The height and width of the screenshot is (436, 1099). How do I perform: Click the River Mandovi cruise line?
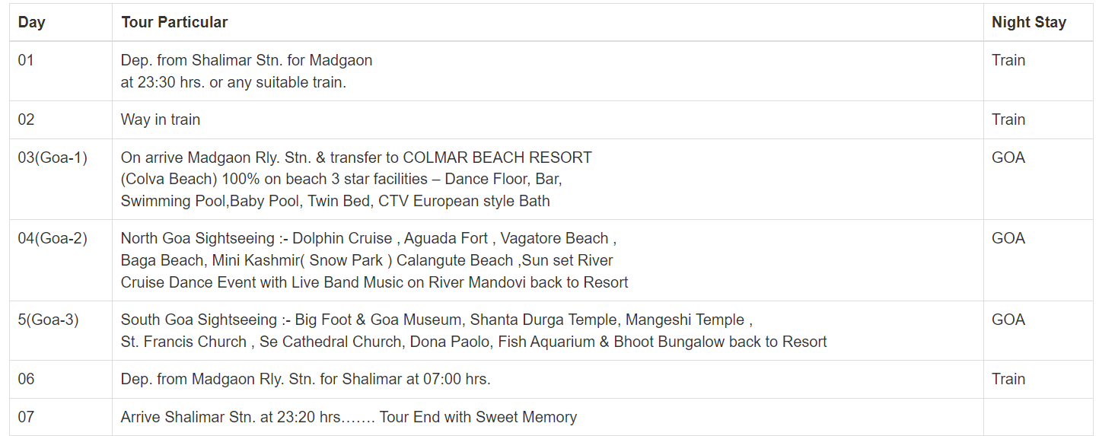click(x=374, y=283)
